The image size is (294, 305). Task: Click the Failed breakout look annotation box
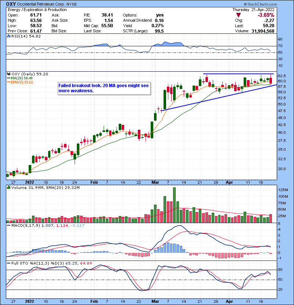click(104, 88)
